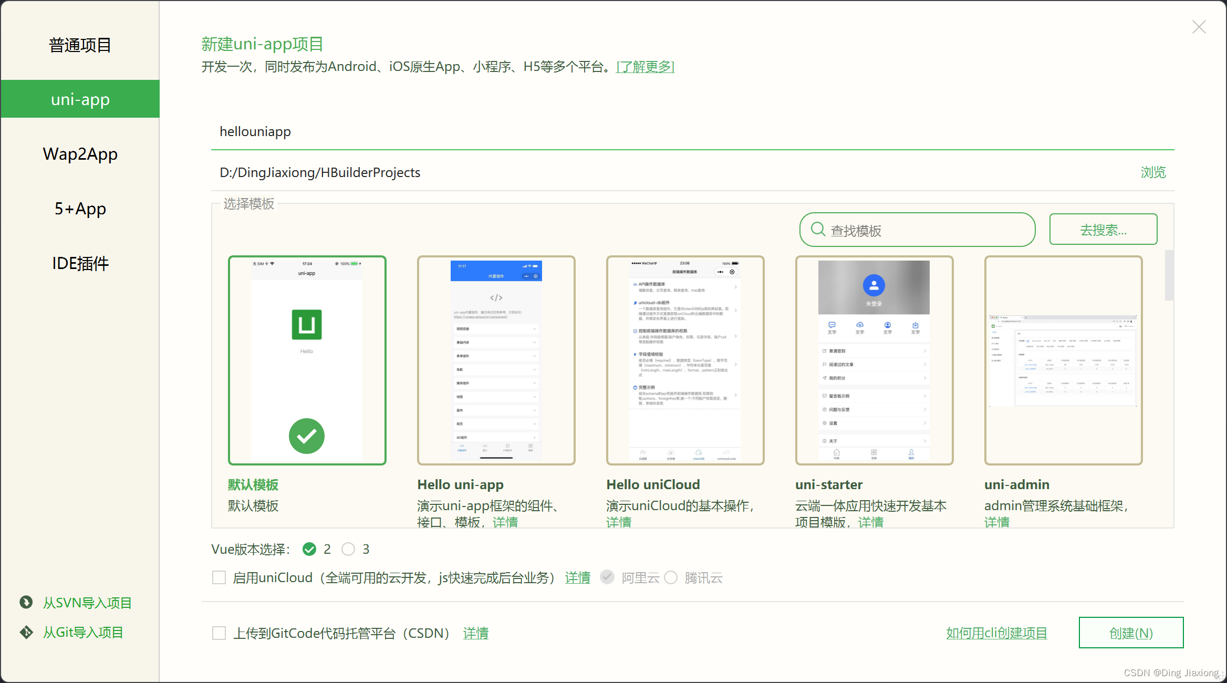Open the 如何用cli创建项目 link
The width and height of the screenshot is (1227, 683).
click(x=997, y=633)
